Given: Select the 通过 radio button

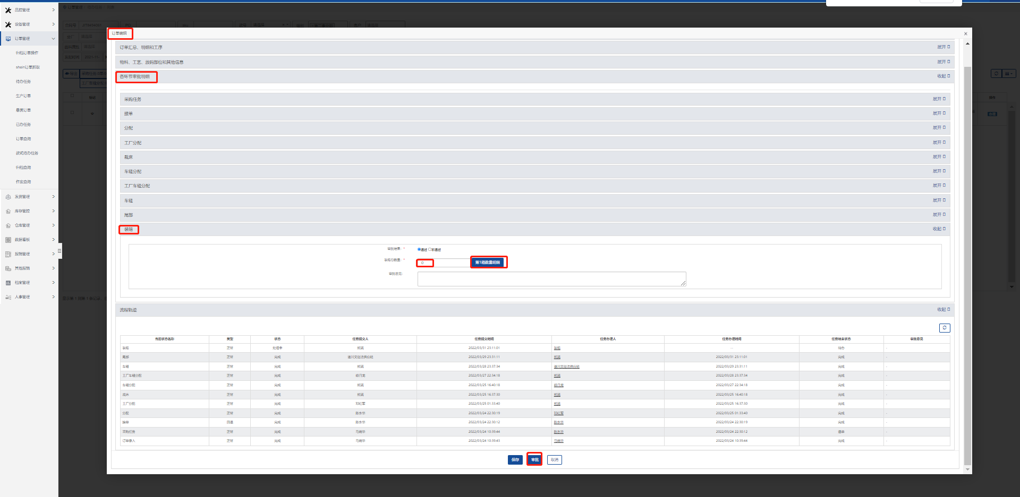Looking at the screenshot, I should point(419,249).
